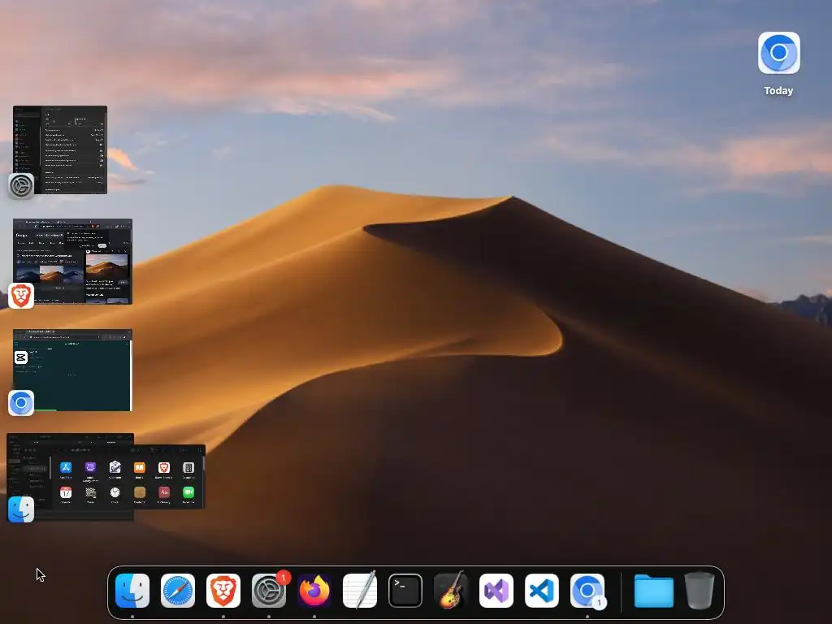Switch to the Chromium teal window thumbnail
Viewport: 832px width, 624px height.
tap(72, 370)
